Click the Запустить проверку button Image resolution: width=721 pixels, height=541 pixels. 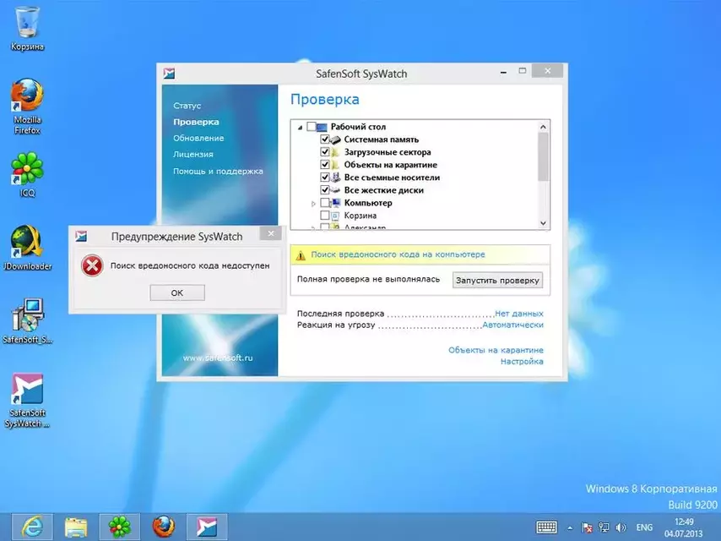pos(497,280)
